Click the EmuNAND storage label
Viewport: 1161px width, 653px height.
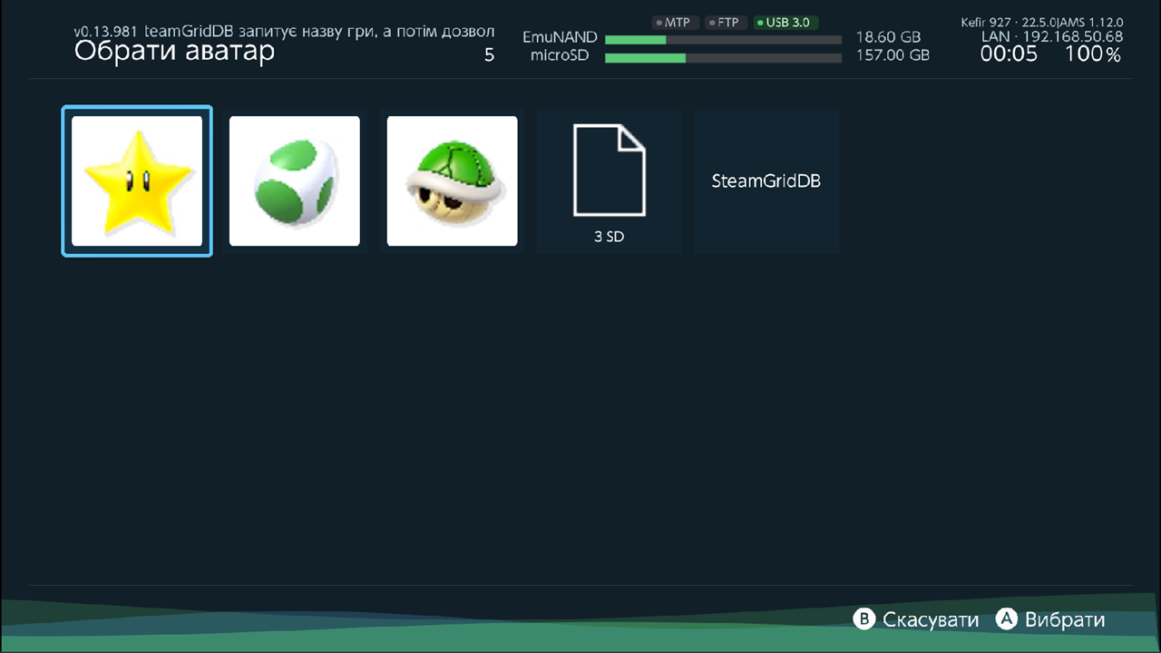point(560,38)
